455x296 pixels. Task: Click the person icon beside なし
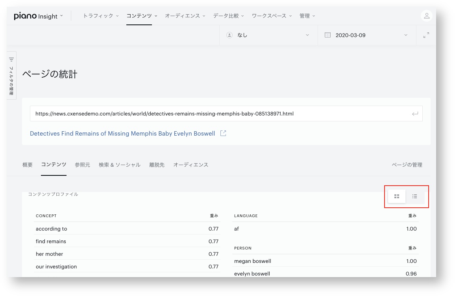[229, 35]
